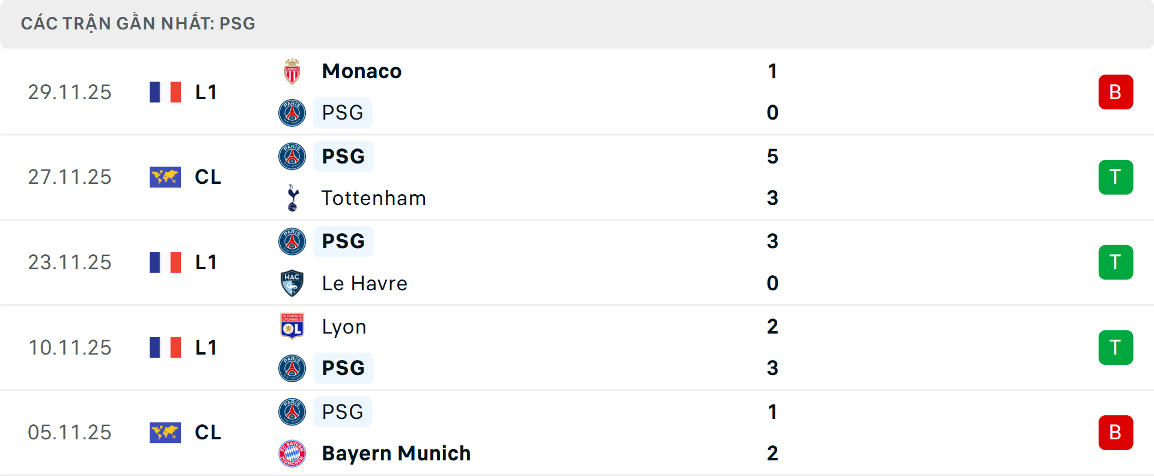
Task: Open the Le Havre team link
Action: click(364, 283)
